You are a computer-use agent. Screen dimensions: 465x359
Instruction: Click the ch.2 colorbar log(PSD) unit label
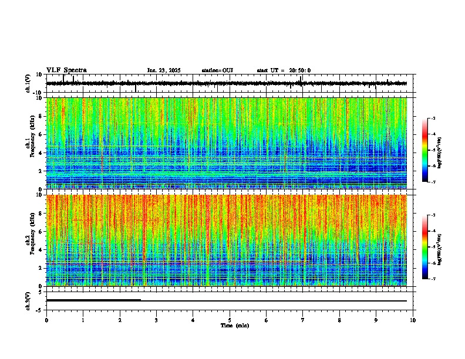pyautogui.click(x=439, y=250)
